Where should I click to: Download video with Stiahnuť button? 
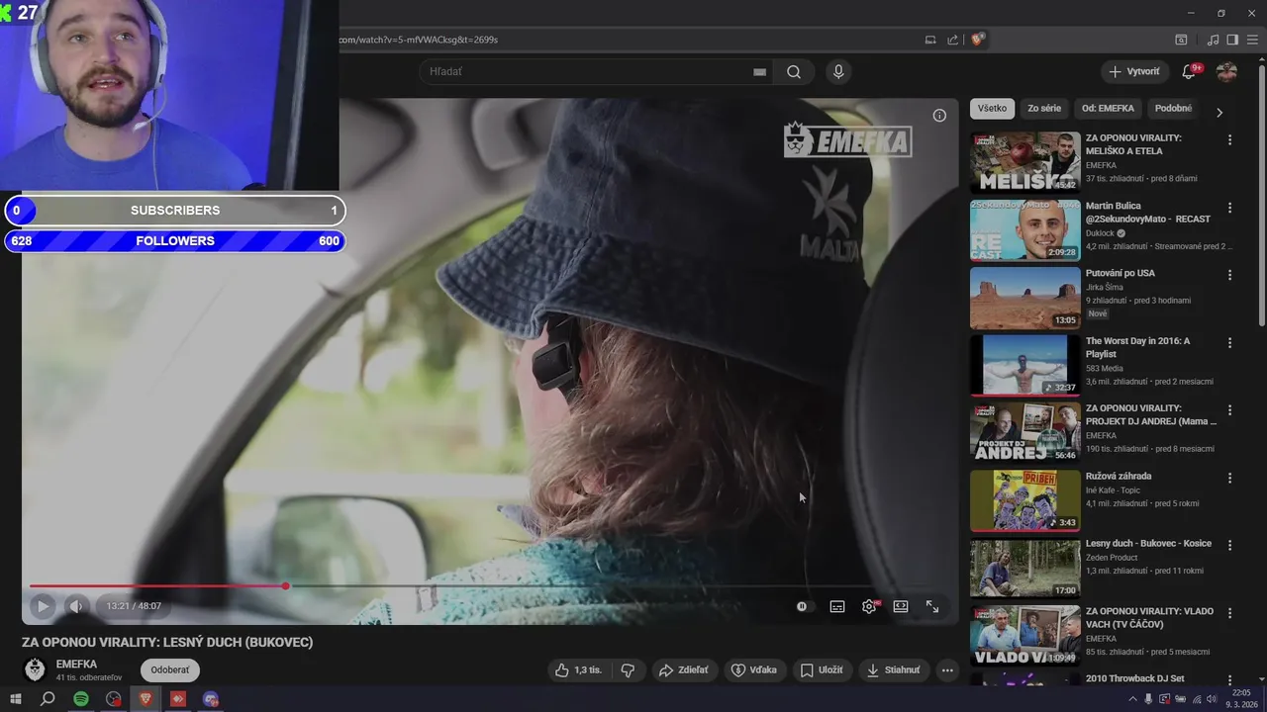894,669
